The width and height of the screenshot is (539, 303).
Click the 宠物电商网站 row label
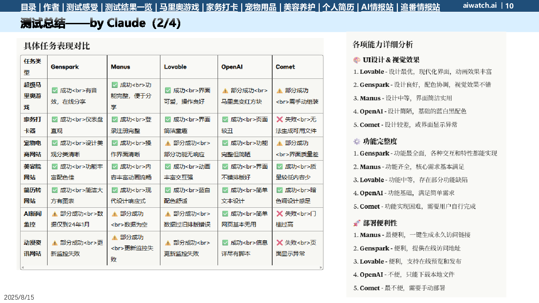tap(32, 148)
